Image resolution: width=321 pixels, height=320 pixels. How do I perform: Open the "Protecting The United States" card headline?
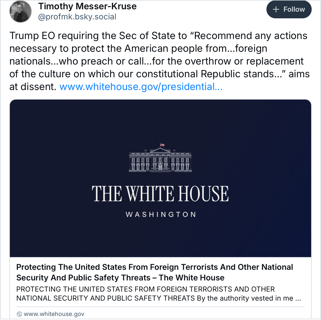click(154, 267)
